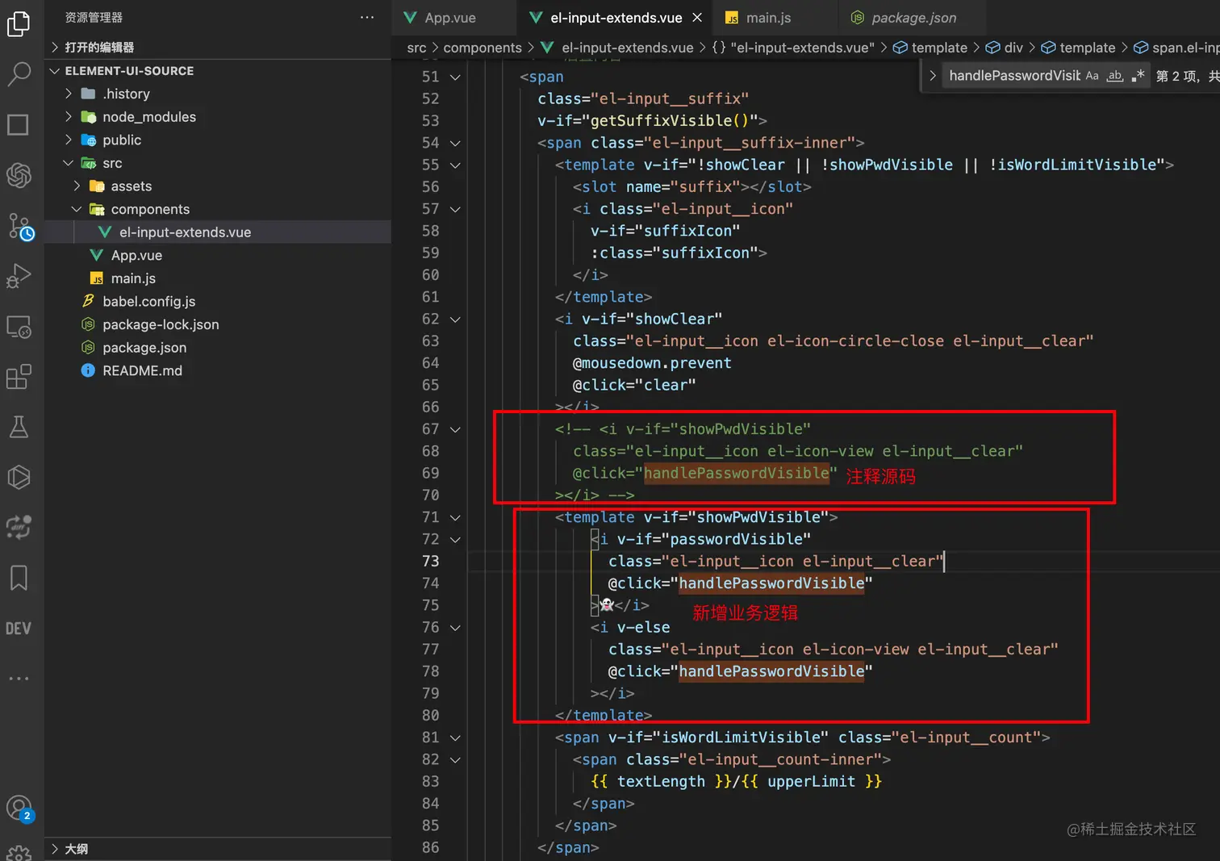Select the el-input-extends.vue editor tab

[616, 18]
